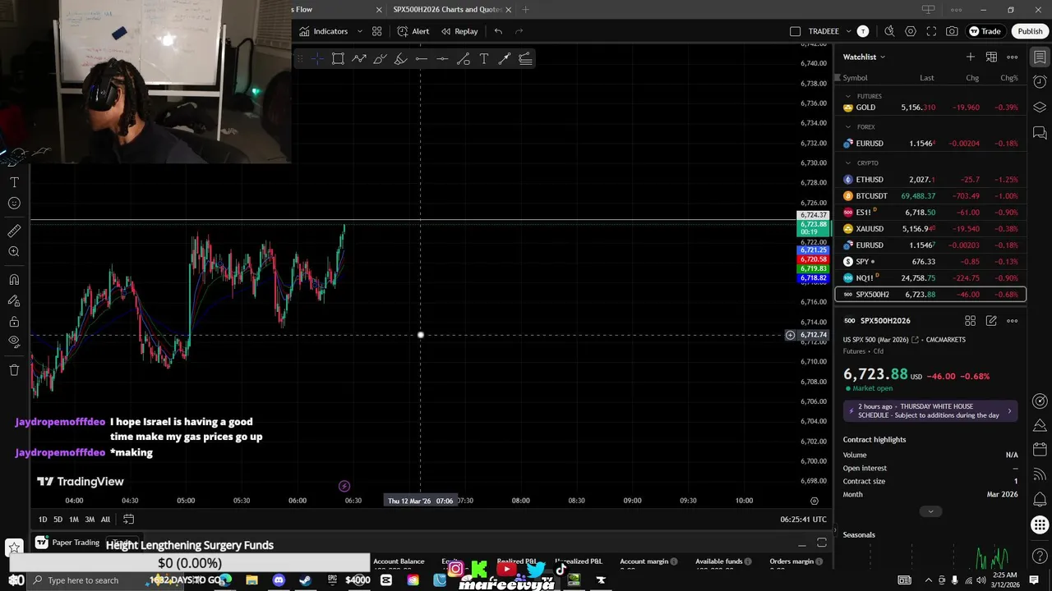Undo the last chart action
The width and height of the screenshot is (1052, 591).
[x=498, y=31]
